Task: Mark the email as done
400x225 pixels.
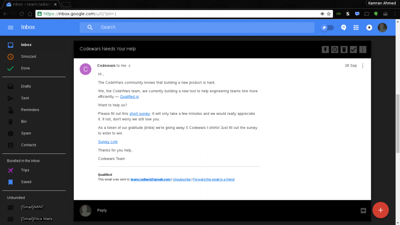Action: (353, 50)
